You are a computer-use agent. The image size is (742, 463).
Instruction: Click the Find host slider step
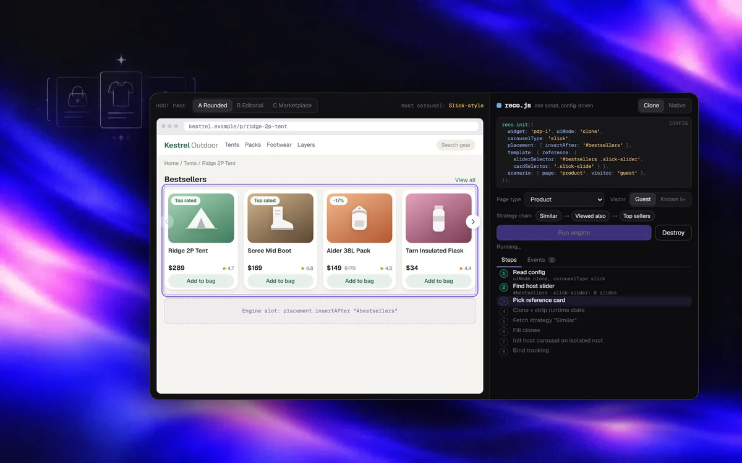point(594,289)
